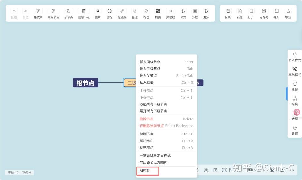Open the 节点样式 node style panel

pyautogui.click(x=295, y=56)
